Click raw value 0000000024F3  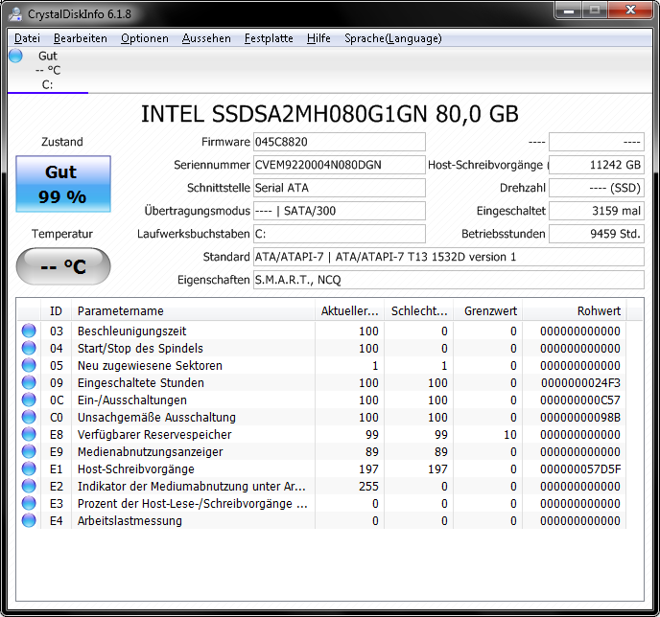580,383
